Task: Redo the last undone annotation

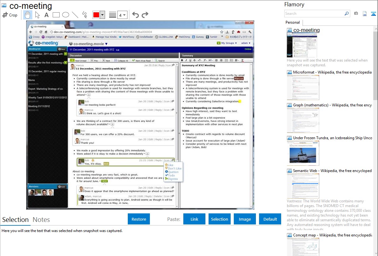Action: [x=145, y=15]
